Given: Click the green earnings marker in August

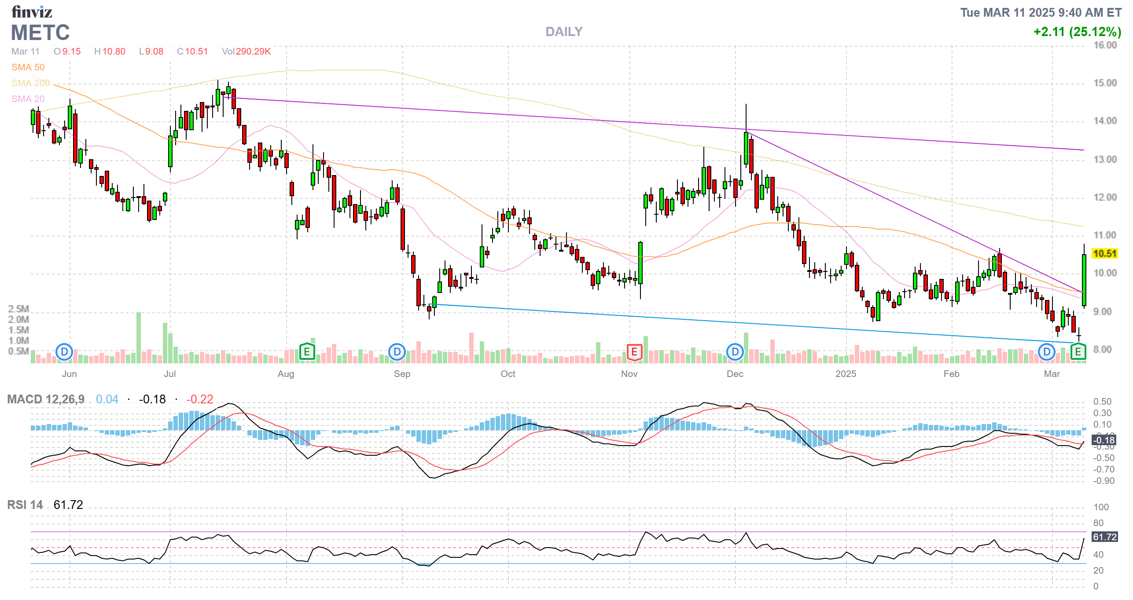Looking at the screenshot, I should click(x=307, y=352).
